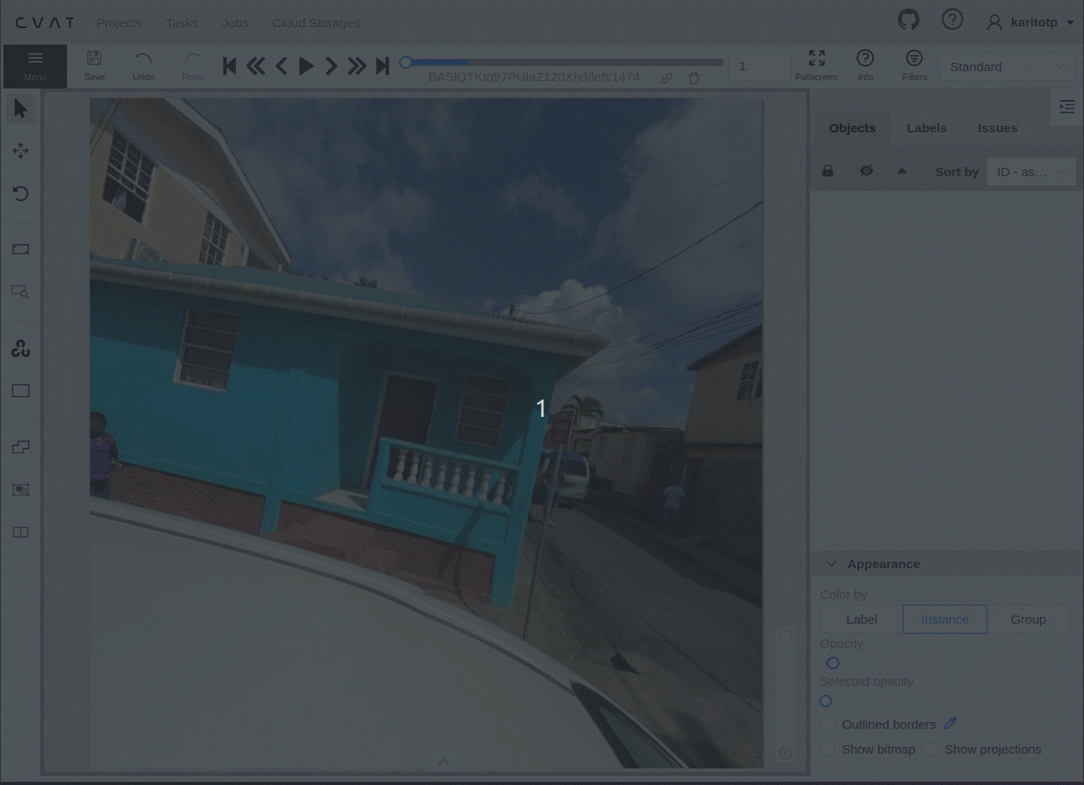The image size is (1084, 785).
Task: Click the frame number input field
Action: pyautogui.click(x=757, y=66)
